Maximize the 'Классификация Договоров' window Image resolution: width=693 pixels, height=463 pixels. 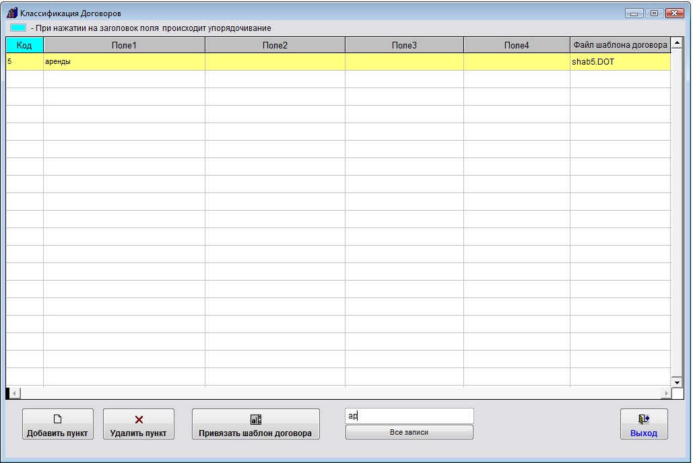654,13
